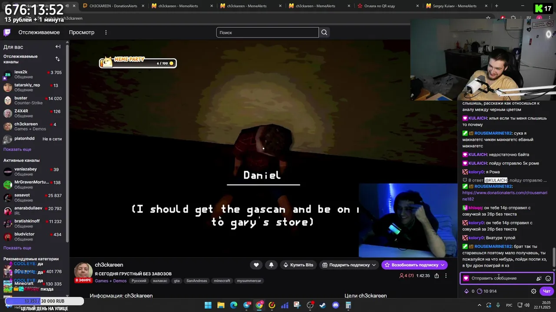Open buster Counter-Strike channel
Viewport: 556px width, 312px height.
pyautogui.click(x=33, y=101)
